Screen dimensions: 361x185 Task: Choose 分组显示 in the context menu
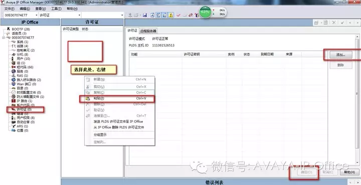pos(120,134)
